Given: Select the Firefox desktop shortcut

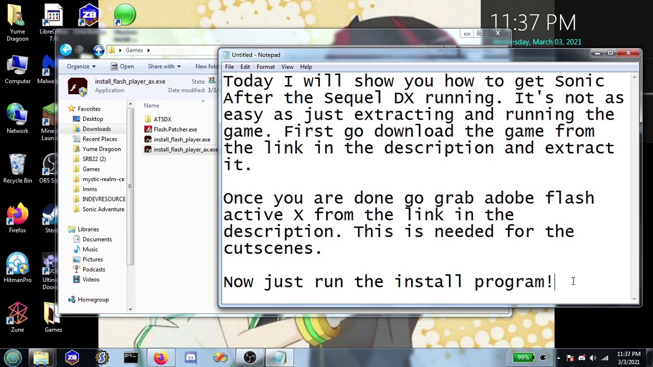Looking at the screenshot, I should click(x=17, y=218).
